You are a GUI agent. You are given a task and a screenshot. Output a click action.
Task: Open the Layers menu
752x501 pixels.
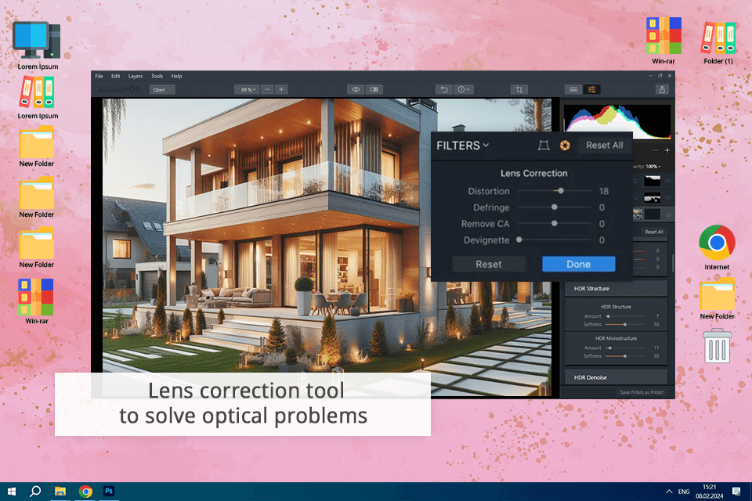point(136,76)
